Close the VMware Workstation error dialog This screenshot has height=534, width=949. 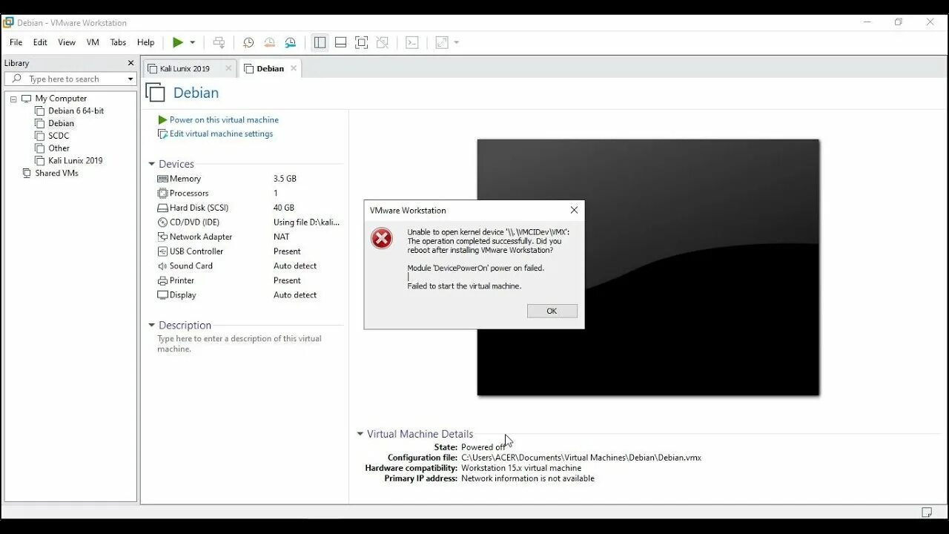click(x=574, y=210)
